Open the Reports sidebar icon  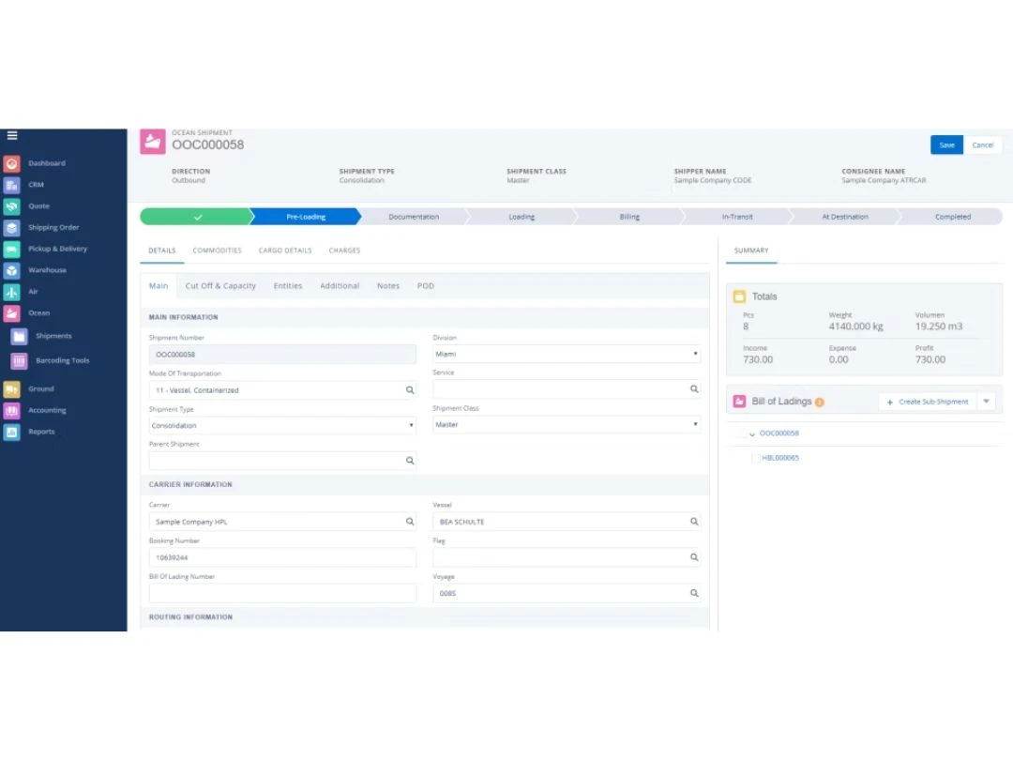coord(11,432)
